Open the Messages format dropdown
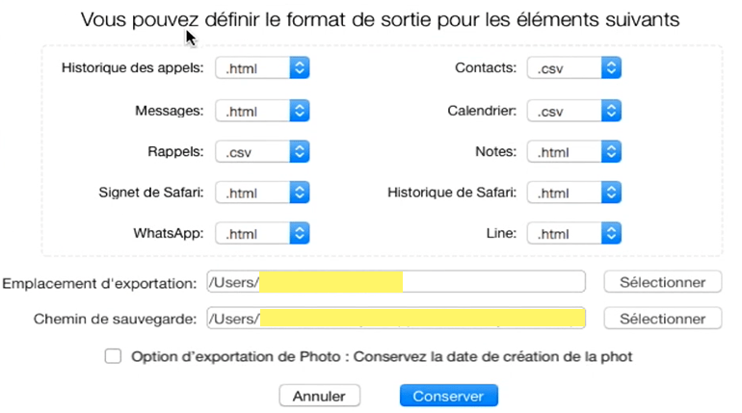 (262, 111)
